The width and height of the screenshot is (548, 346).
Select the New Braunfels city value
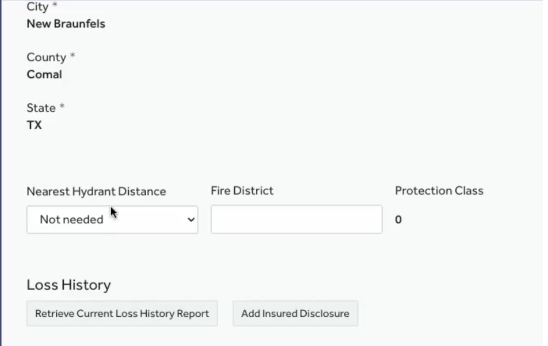[66, 24]
